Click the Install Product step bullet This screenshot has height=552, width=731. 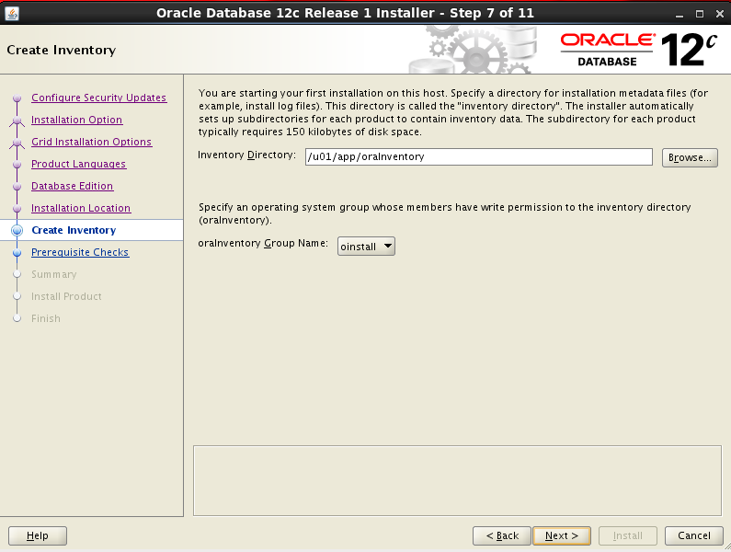click(17, 296)
